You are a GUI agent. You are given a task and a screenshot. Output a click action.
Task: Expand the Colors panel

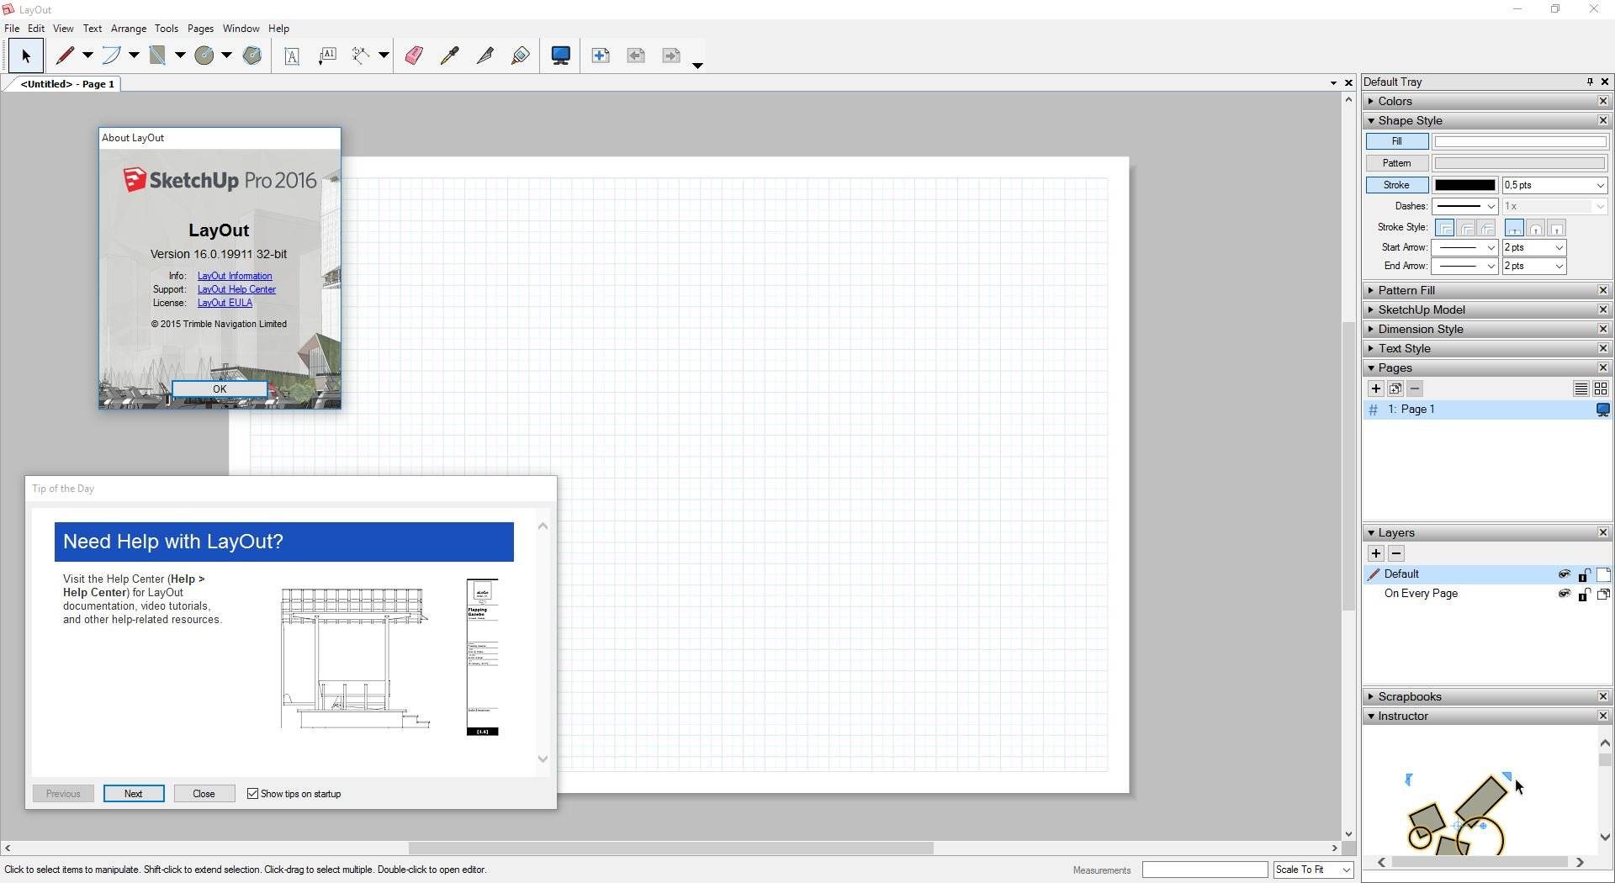(1371, 102)
